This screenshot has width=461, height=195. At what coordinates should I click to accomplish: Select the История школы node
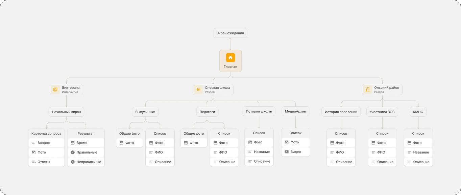(259, 111)
